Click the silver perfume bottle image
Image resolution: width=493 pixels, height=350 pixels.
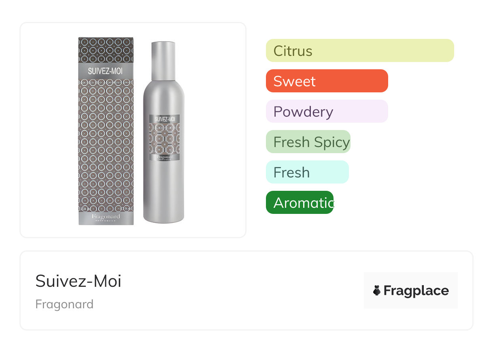coord(164,132)
